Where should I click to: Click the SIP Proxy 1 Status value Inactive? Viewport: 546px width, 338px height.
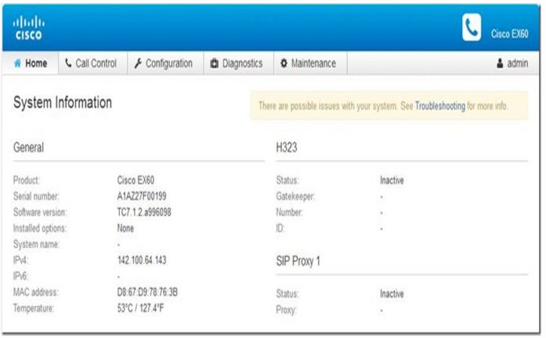pos(392,294)
